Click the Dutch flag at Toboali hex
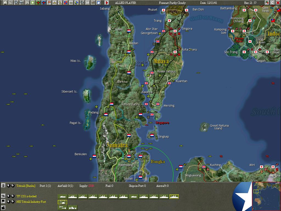Screen dimensions: 281x211 pyautogui.click(x=140, y=177)
